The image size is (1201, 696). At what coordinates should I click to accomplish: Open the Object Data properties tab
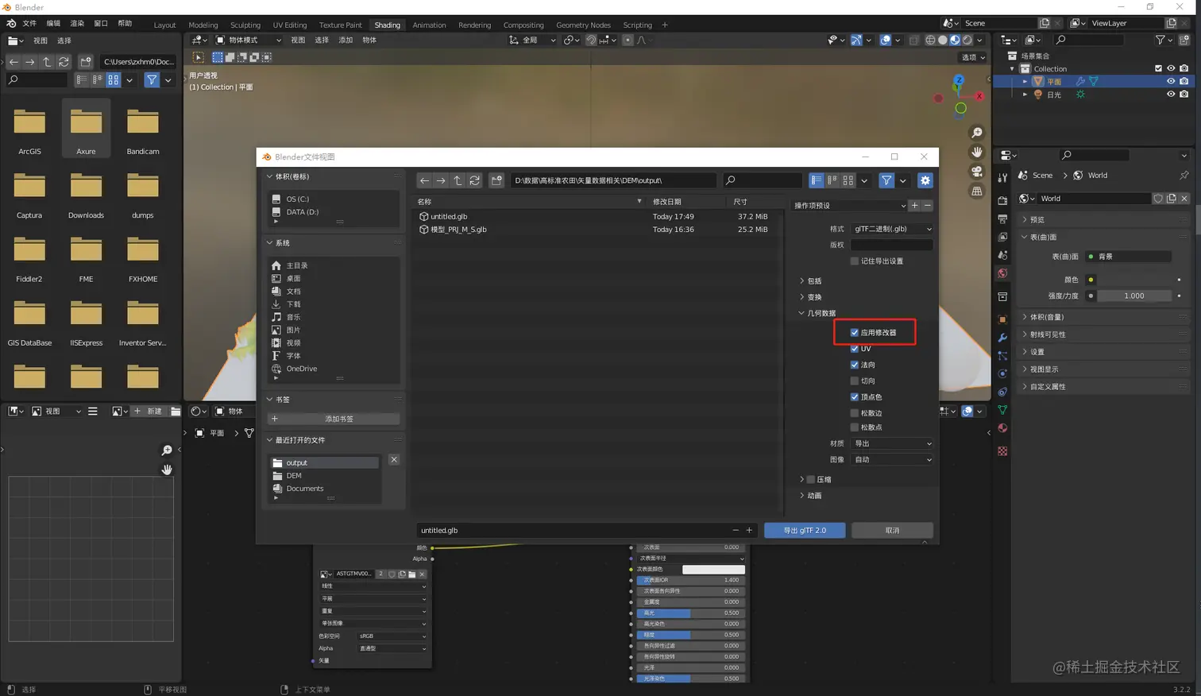point(1002,410)
